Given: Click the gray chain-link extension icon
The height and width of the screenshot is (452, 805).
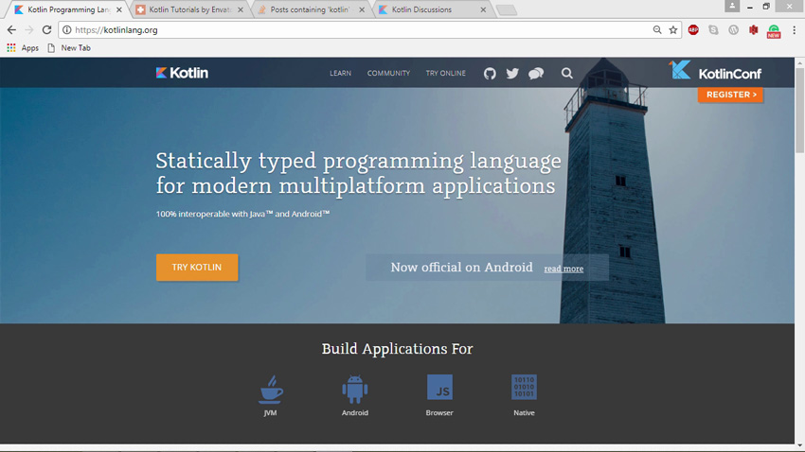Looking at the screenshot, I should click(x=714, y=29).
